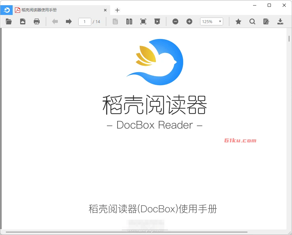This screenshot has width=292, height=235.
Task: Bookmark page with the star icon
Action: [238, 21]
